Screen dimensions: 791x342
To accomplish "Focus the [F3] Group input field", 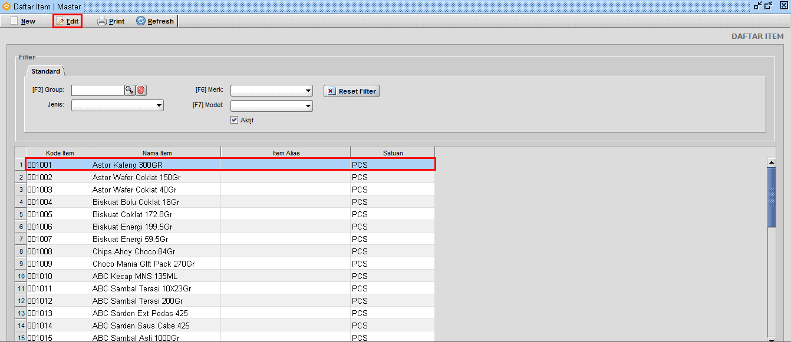I will (97, 90).
